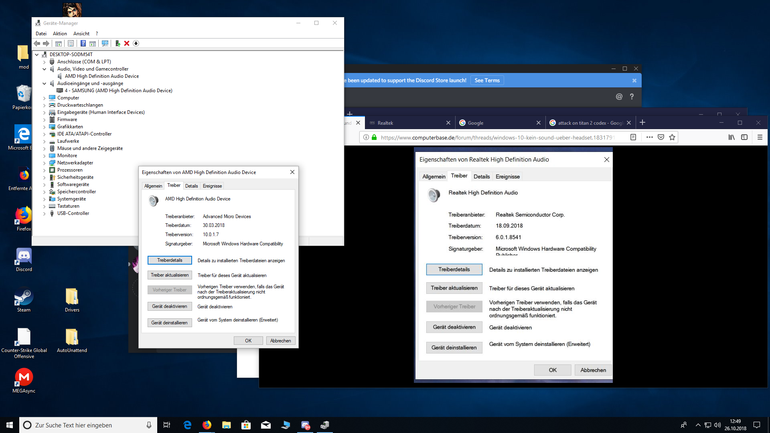The height and width of the screenshot is (433, 770).
Task: Expand the Computer node
Action: coord(45,98)
